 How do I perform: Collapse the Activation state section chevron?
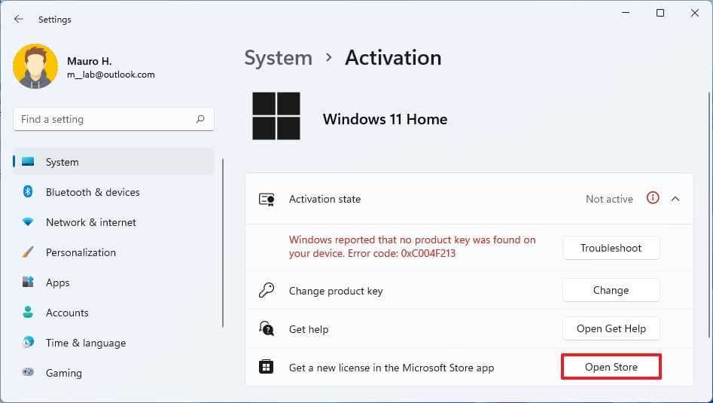[x=675, y=199]
